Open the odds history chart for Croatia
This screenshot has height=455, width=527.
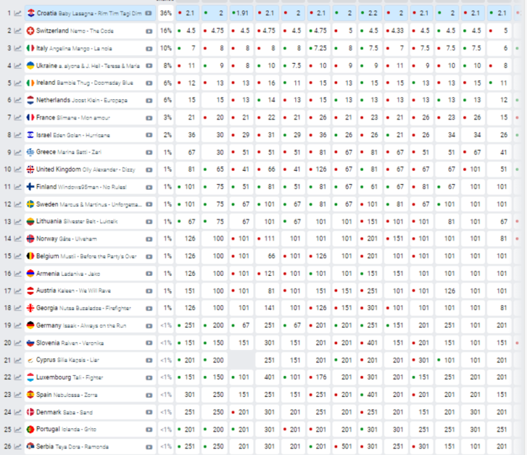18,13
